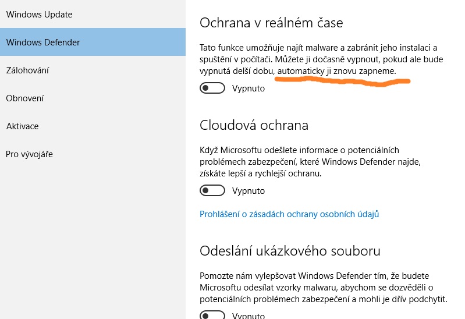Screen dimensions: 465x319
Task: Toggle the Odeslání ukázkového souboru switch
Action: [212, 316]
